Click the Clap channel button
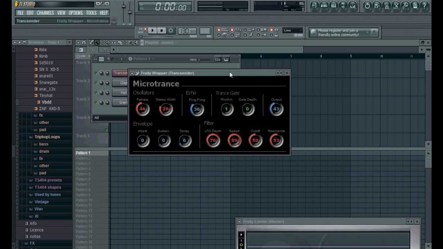 click(x=120, y=83)
